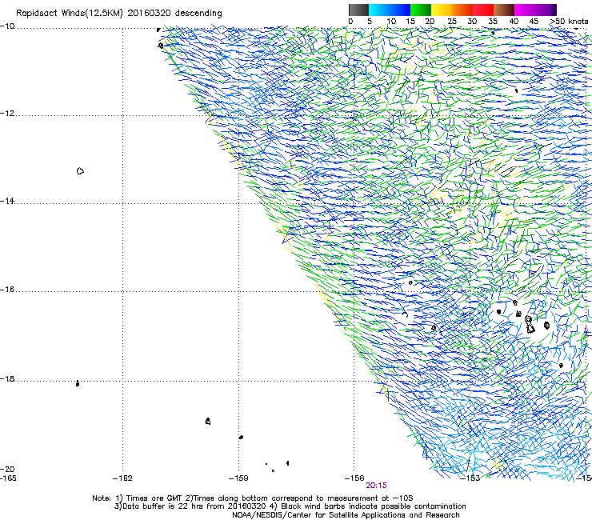Click the '10' label under the color scale

pos(391,22)
